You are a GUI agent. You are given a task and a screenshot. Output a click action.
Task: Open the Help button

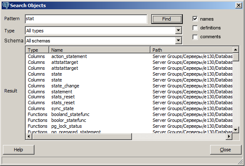click(18, 150)
